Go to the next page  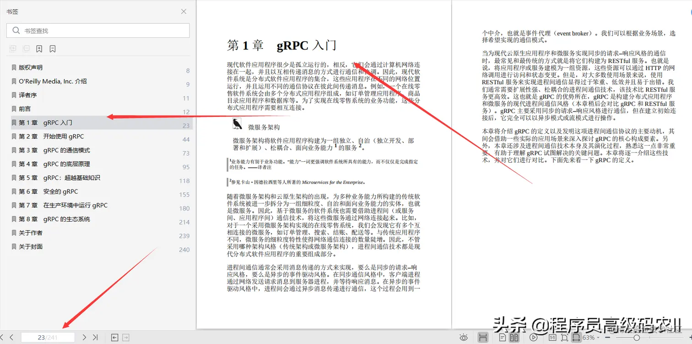point(85,337)
